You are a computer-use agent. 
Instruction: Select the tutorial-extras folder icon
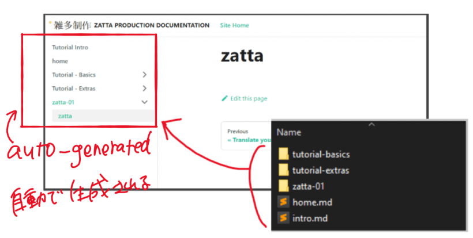tap(283, 170)
